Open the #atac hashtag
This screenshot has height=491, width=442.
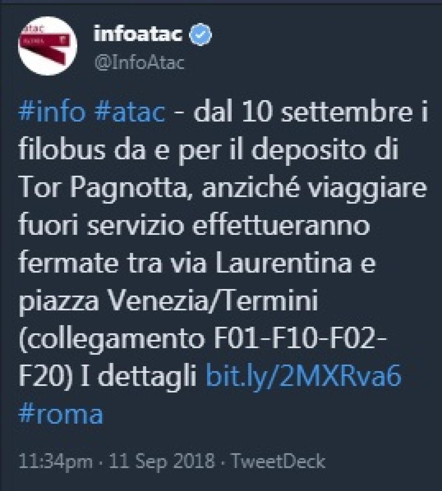coord(130,112)
